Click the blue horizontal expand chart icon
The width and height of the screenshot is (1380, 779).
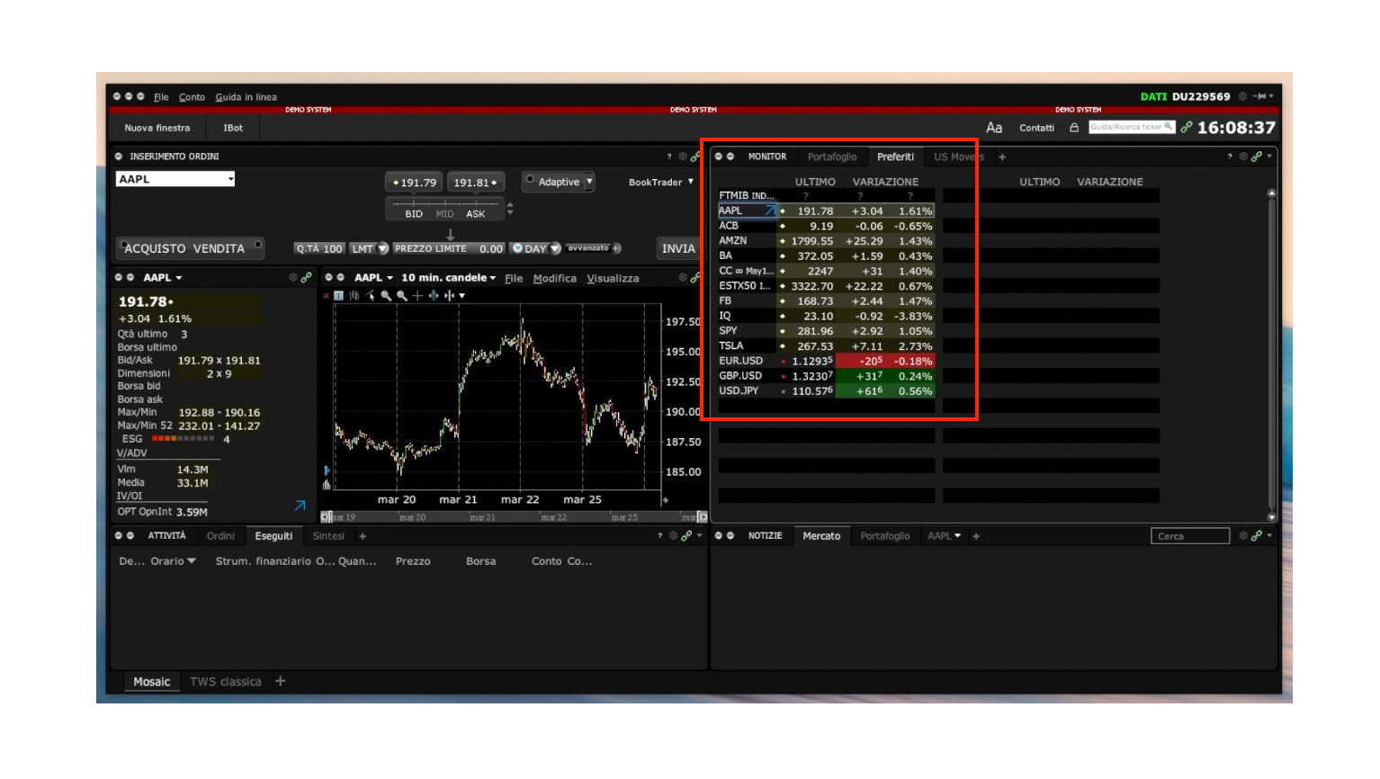tap(434, 296)
